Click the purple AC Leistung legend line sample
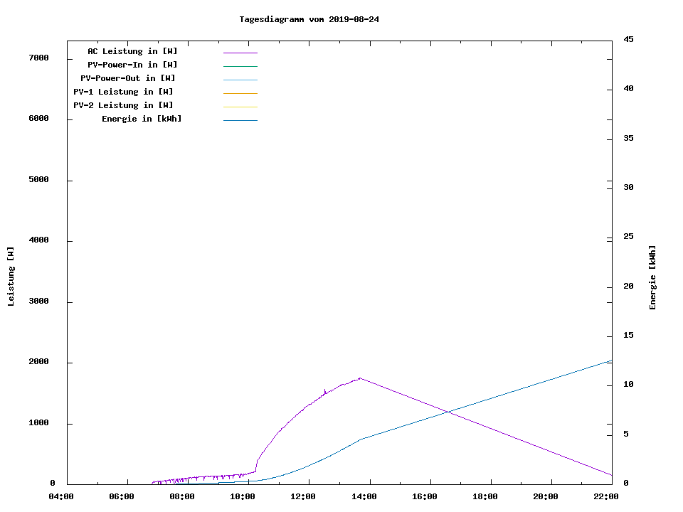 240,53
